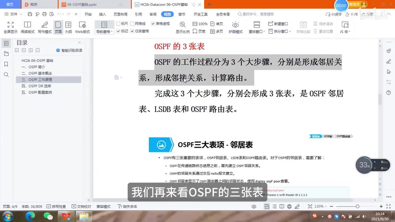The image size is (395, 222).
Task: Uncheck the Task Pane (任务窗格) checkbox
Action: [x=132, y=31]
